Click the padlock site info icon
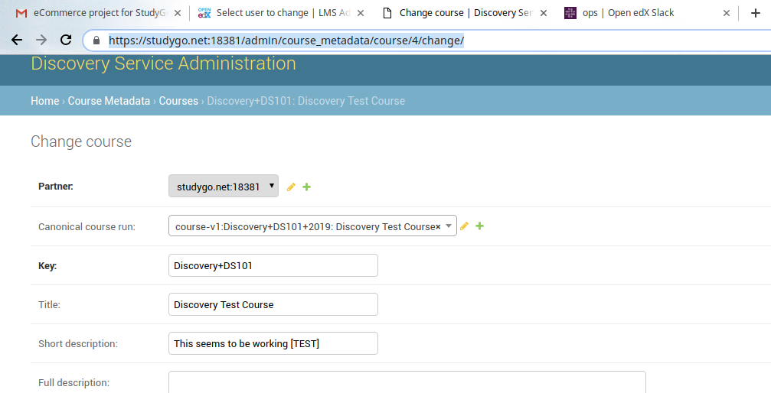Screen dimensions: 771x393 (x=96, y=41)
